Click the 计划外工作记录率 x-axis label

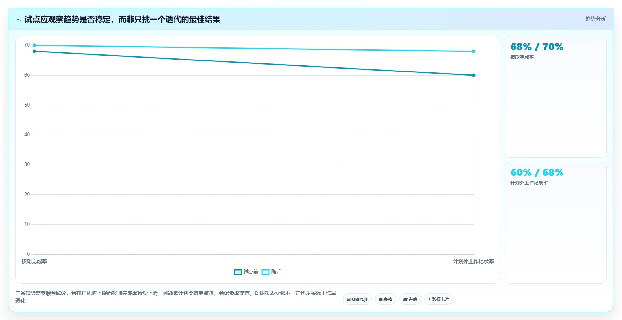474,261
